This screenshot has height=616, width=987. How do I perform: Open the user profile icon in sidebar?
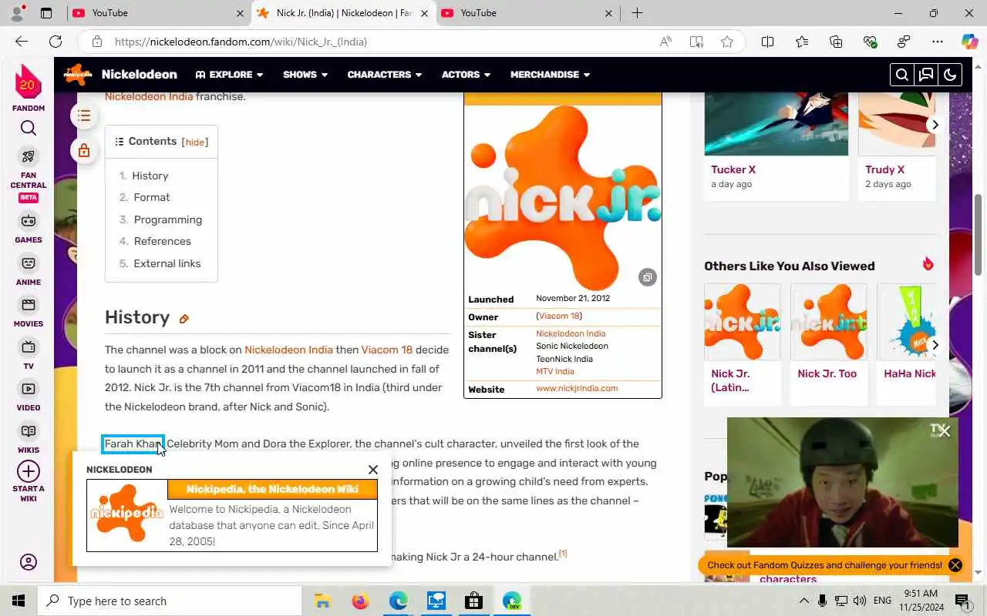point(29,562)
